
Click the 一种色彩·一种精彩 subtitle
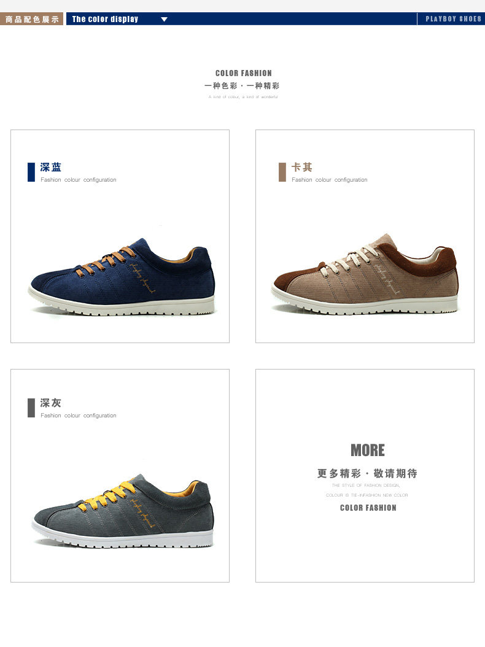(x=243, y=86)
